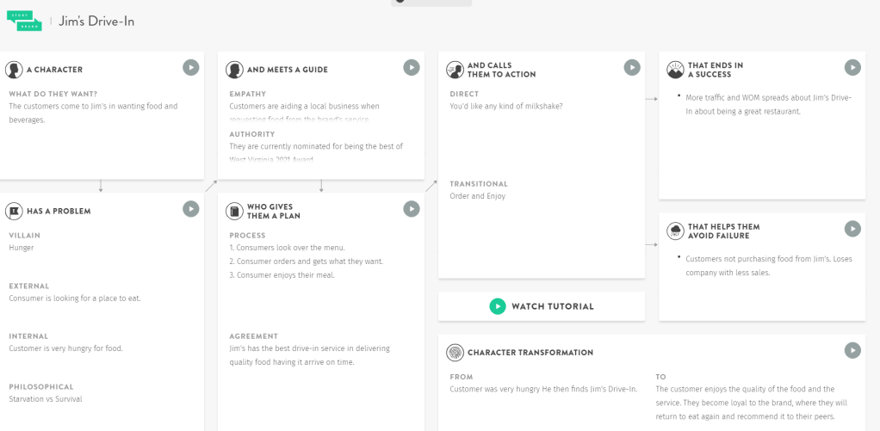Click the call to action megaphone icon

[455, 70]
